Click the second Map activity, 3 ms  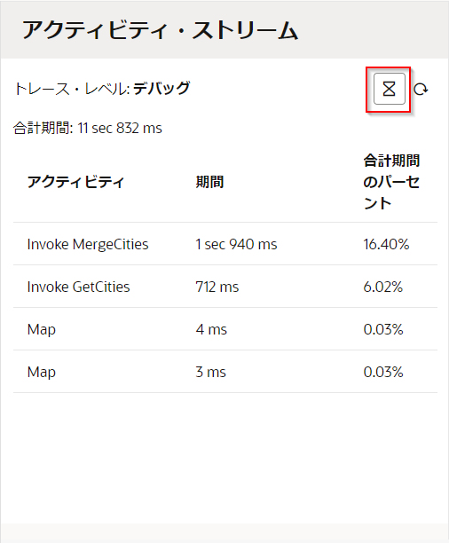click(x=225, y=372)
